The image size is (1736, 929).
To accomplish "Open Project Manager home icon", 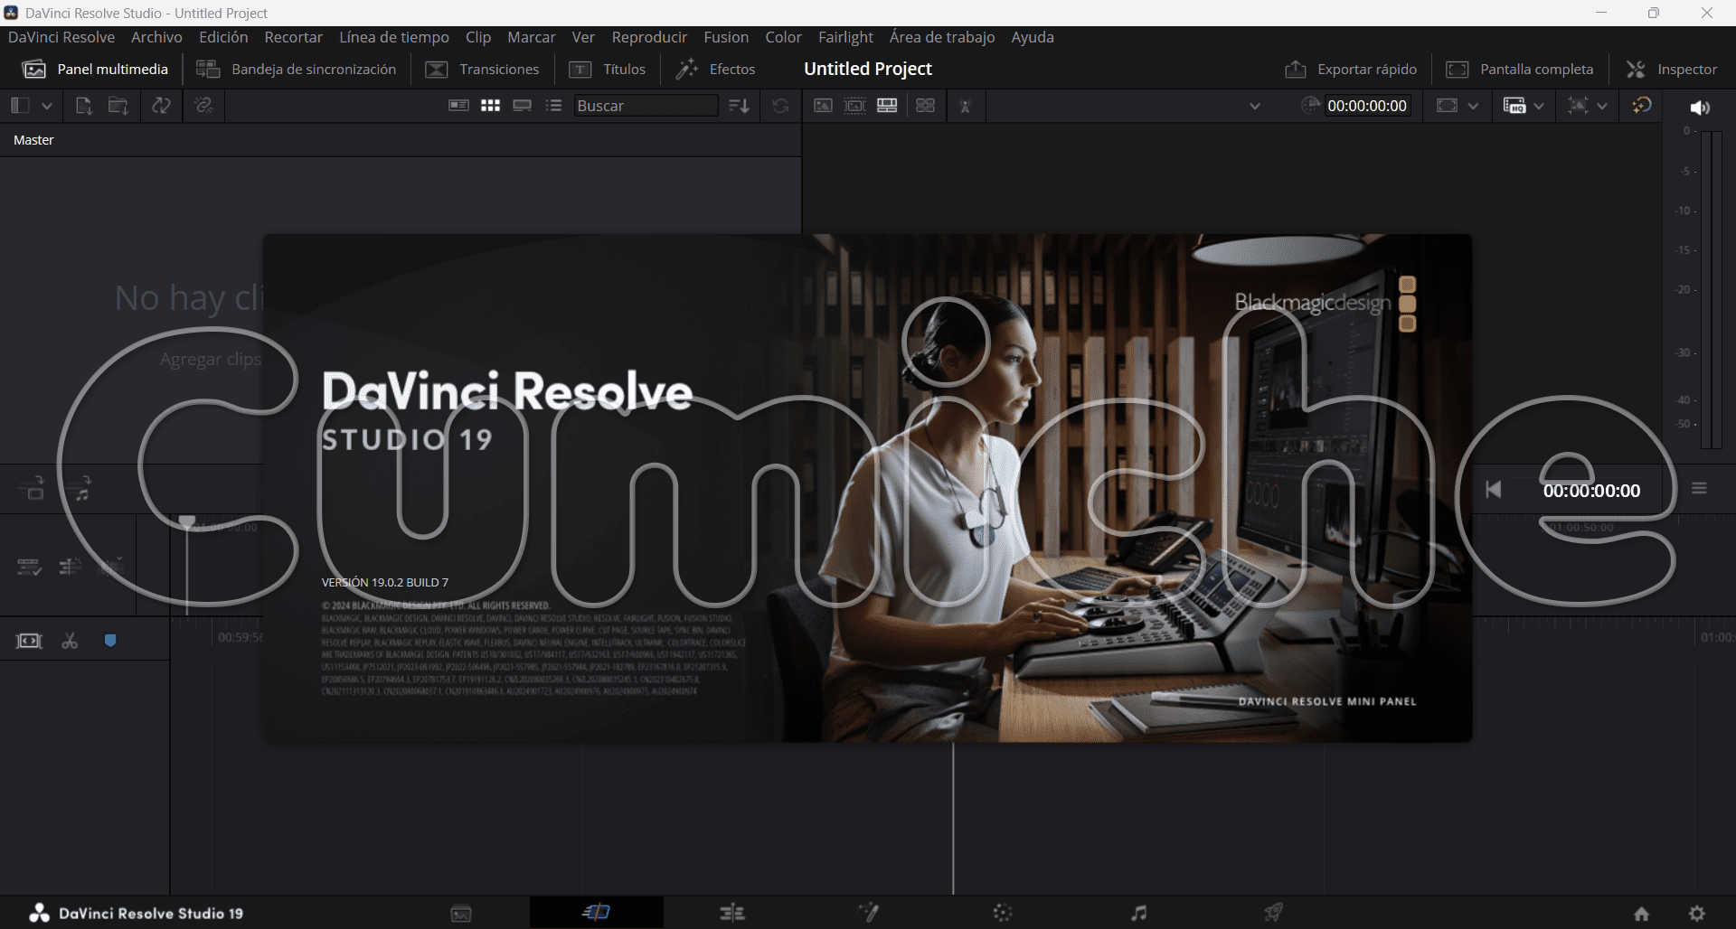I will tap(1641, 914).
